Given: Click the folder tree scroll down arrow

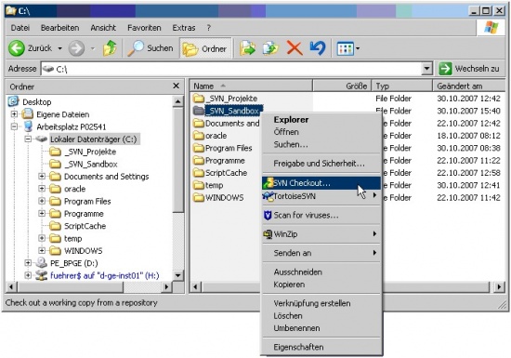Looking at the screenshot, I should tap(177, 275).
